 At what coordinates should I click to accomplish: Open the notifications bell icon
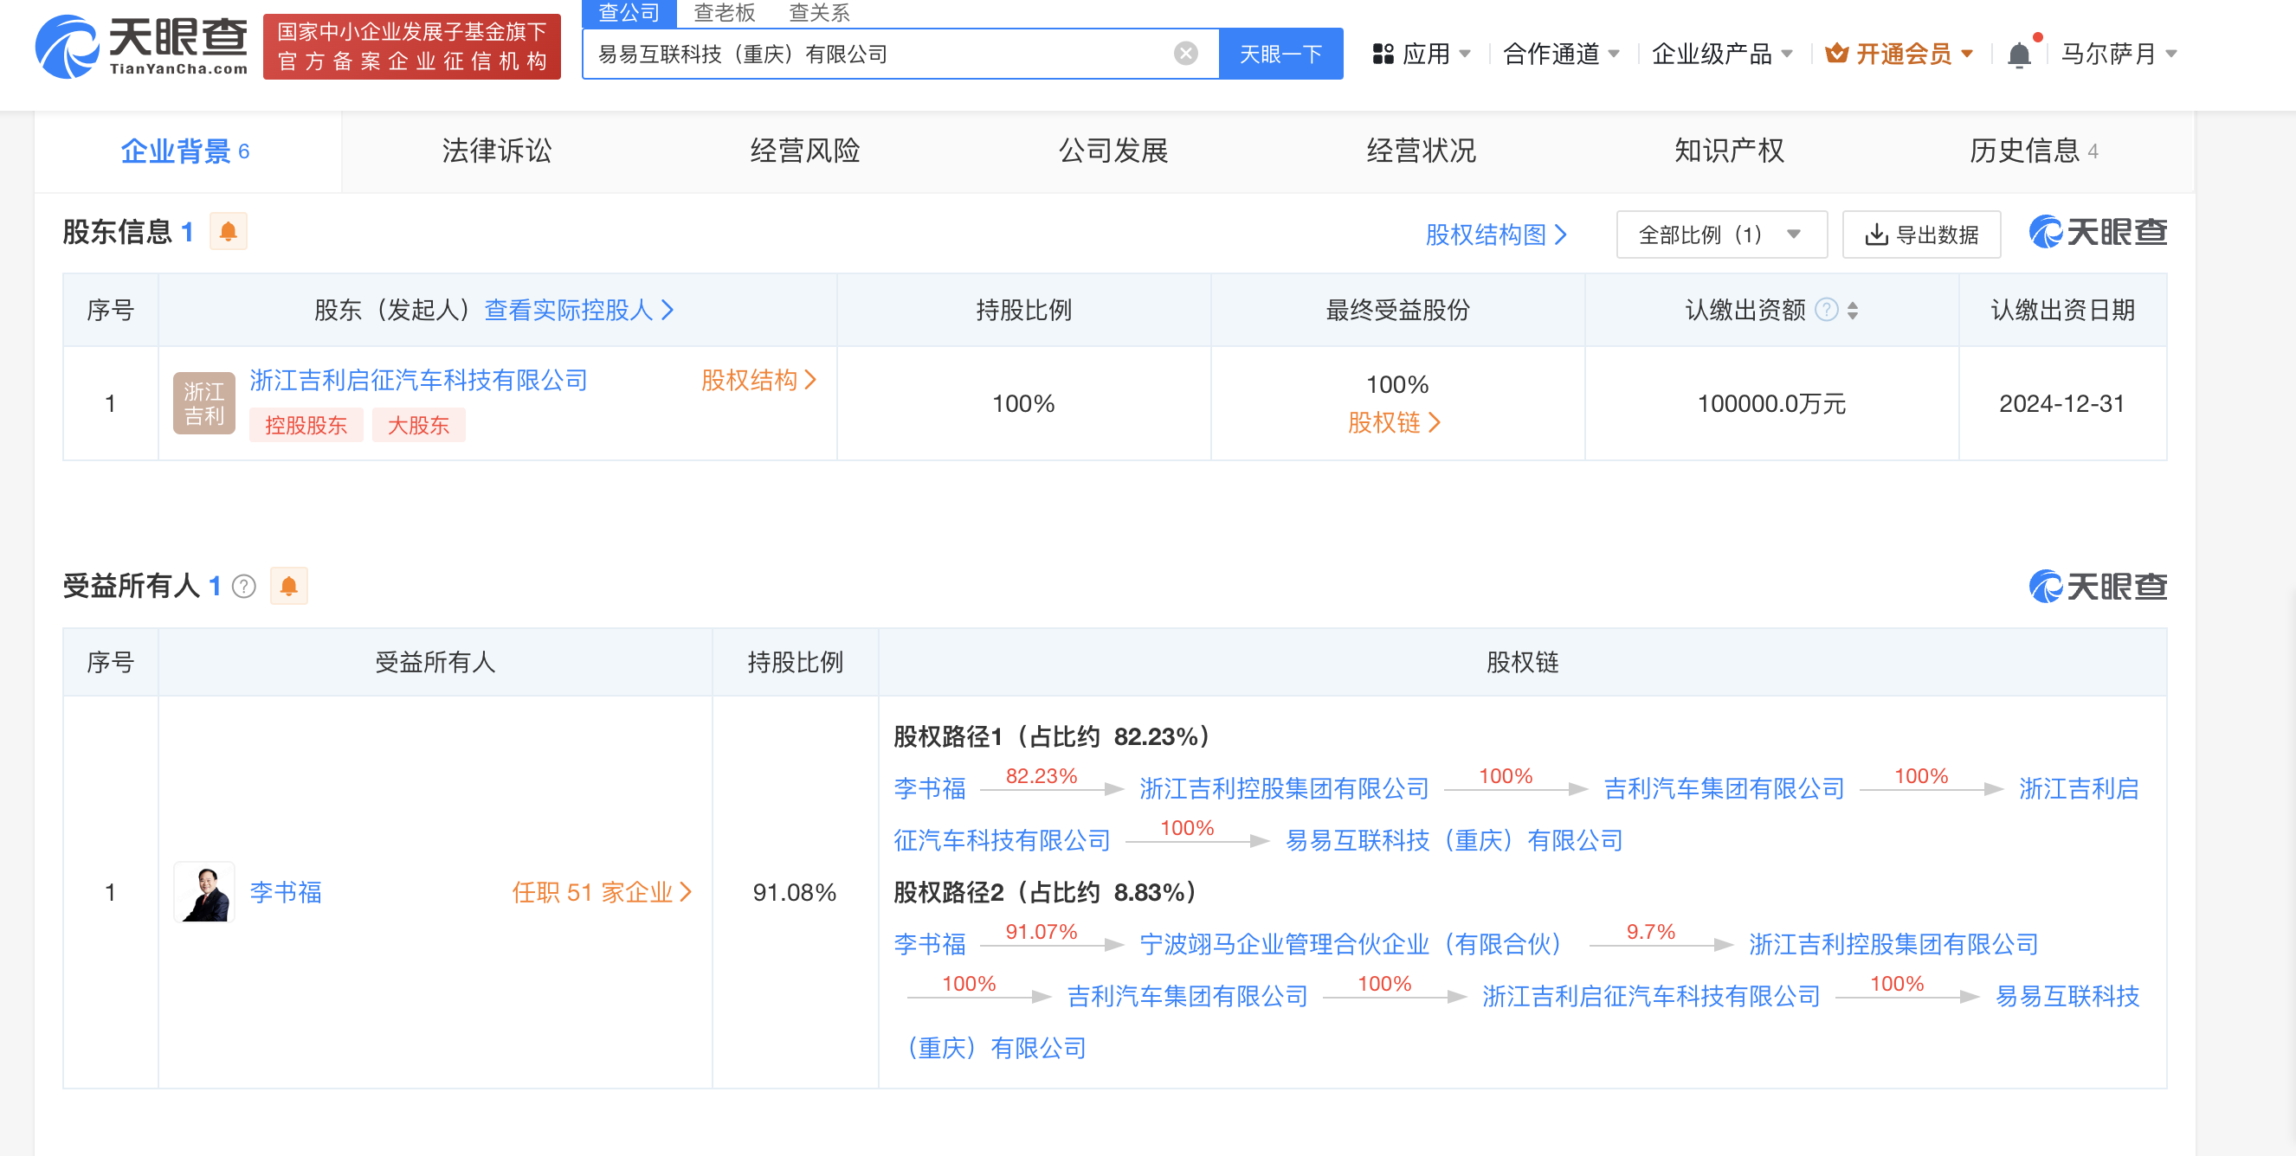(2019, 55)
